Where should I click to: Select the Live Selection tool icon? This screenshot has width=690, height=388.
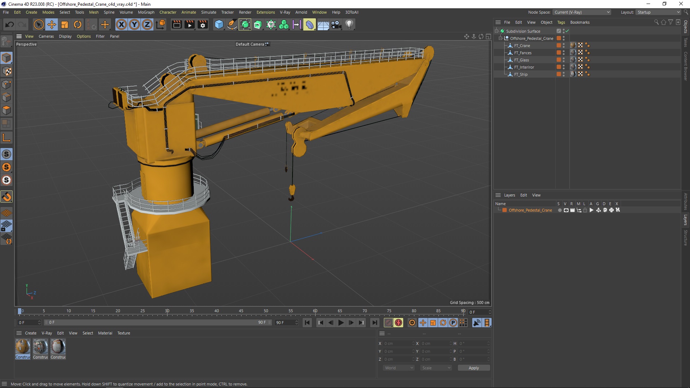point(38,24)
